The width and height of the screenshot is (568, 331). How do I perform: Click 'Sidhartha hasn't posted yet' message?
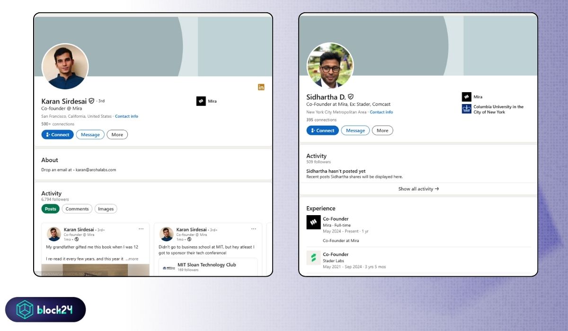(336, 171)
